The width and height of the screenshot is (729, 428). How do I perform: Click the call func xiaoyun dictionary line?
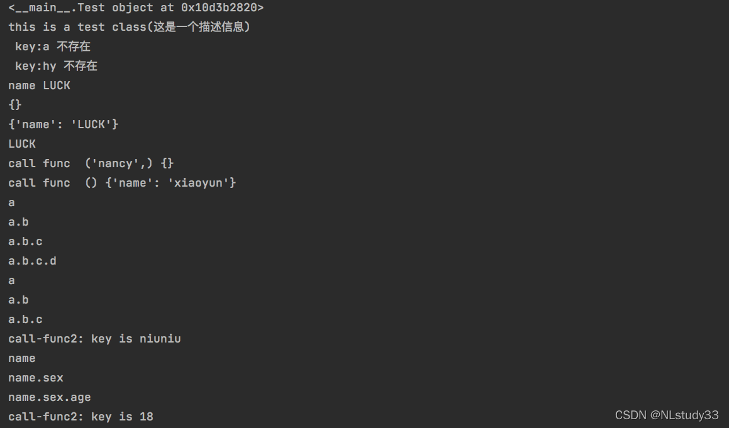pos(122,183)
